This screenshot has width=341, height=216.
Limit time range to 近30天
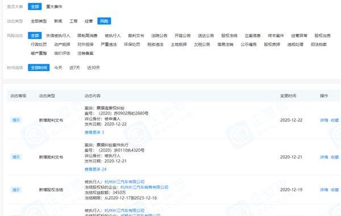click(93, 68)
